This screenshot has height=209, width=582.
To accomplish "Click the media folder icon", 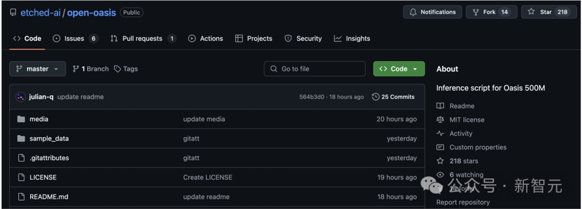I will pyautogui.click(x=21, y=119).
